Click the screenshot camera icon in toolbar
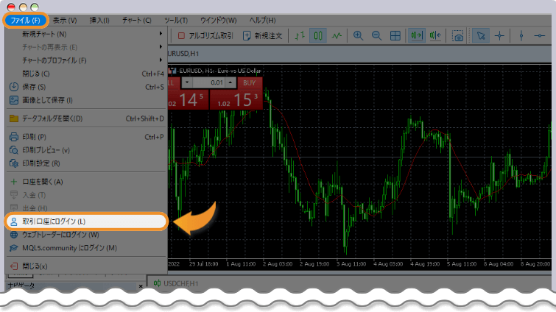The height and width of the screenshot is (312, 556). [x=457, y=35]
